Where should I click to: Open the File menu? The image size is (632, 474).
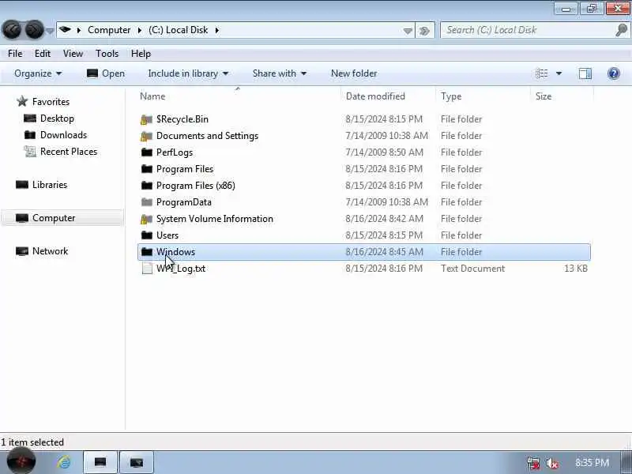point(15,54)
